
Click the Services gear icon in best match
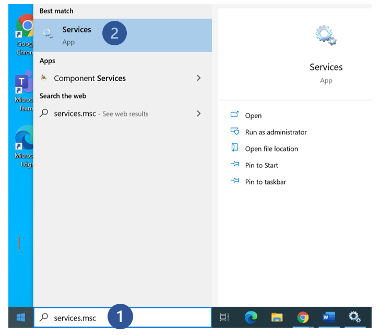pos(47,34)
